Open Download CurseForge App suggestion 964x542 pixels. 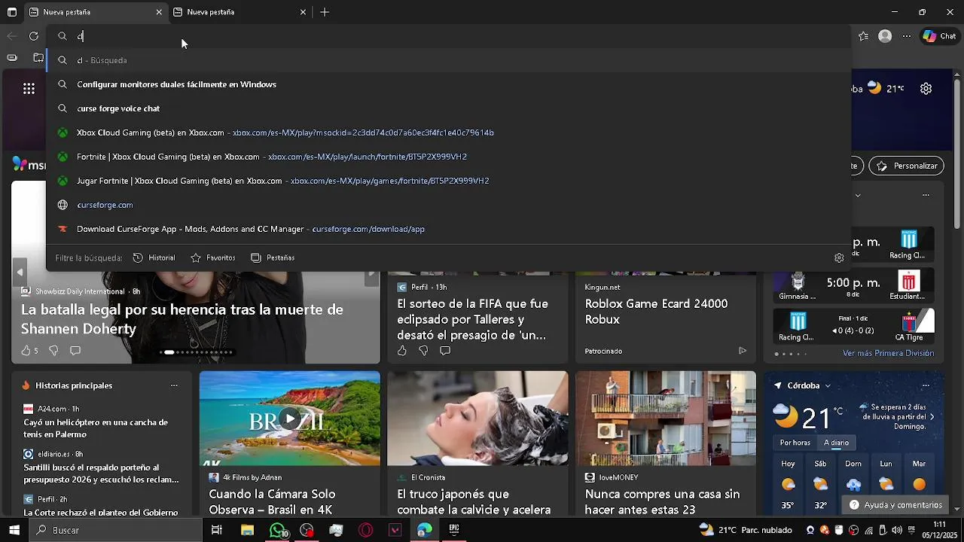coord(449,229)
